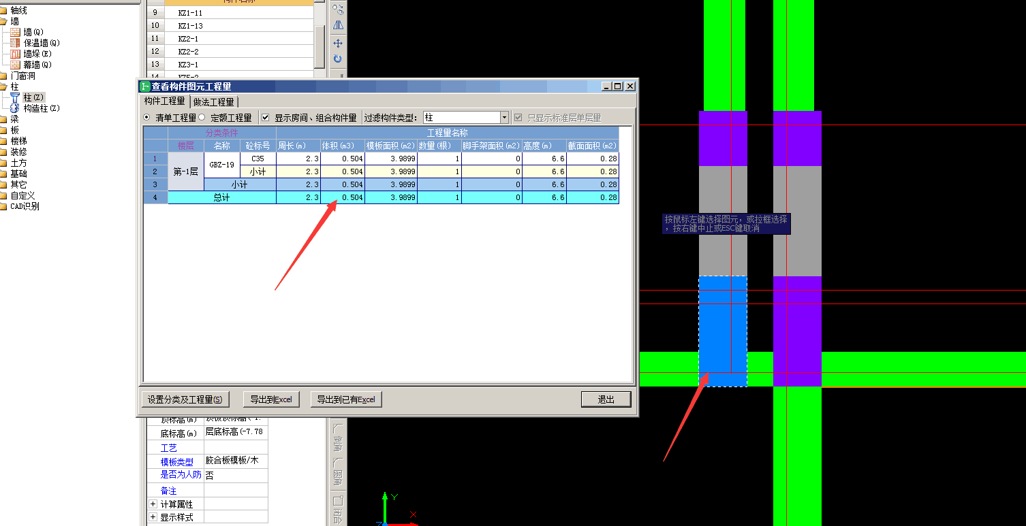1026x526 pixels.
Task: Select the 墙(Q) wall icon in tree
Action: click(x=16, y=32)
